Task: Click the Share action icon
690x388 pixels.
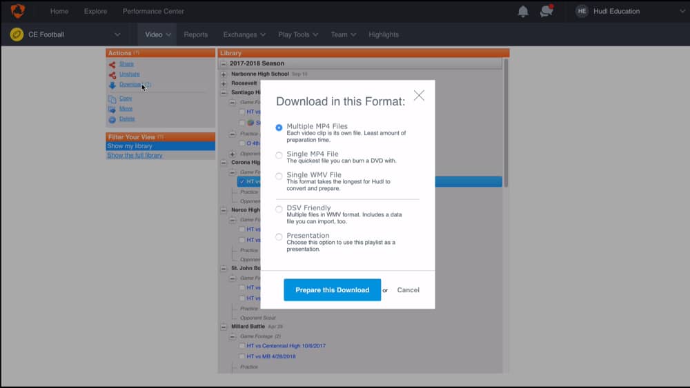Action: pos(112,64)
